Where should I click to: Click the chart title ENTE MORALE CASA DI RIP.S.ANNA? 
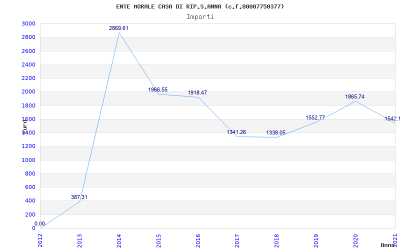point(200,6)
